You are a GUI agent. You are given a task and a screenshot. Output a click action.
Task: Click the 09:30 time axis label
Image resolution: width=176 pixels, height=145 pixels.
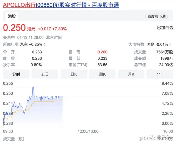(x=8, y=131)
